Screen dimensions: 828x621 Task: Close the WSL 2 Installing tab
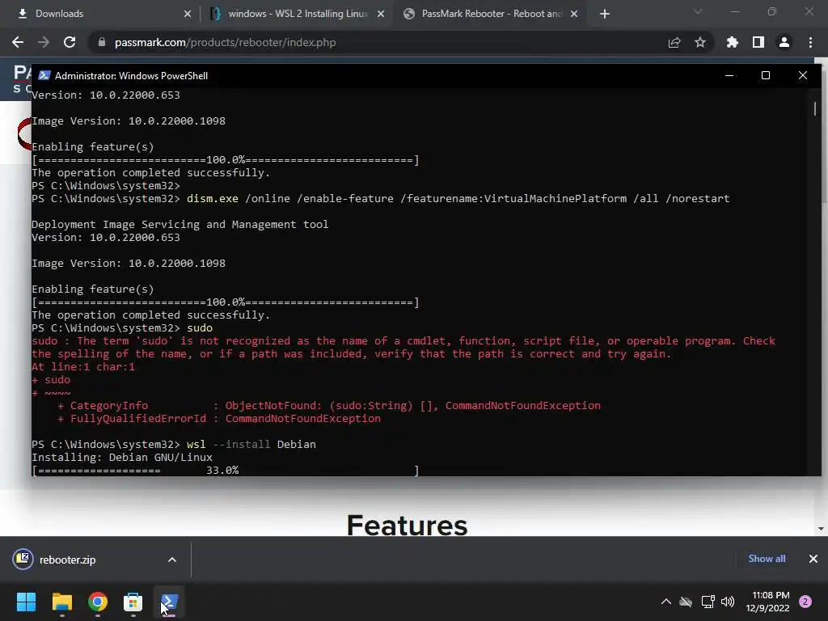(x=381, y=14)
